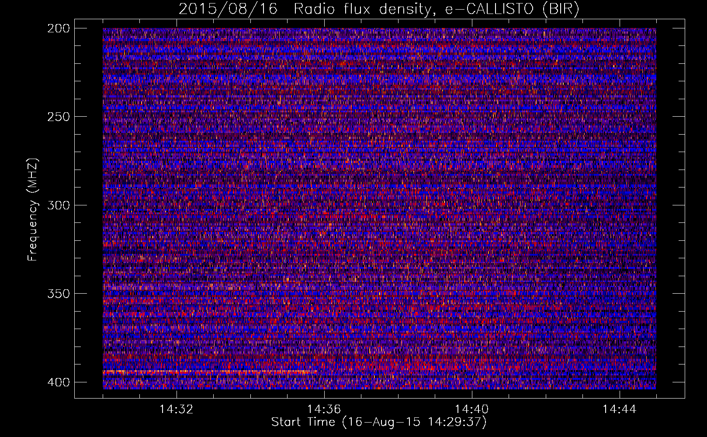Image resolution: width=707 pixels, height=437 pixels.
Task: Click the 350 frequency tick label
Action: coord(58,293)
